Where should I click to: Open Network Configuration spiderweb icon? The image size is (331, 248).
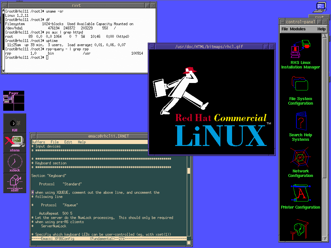300,157
